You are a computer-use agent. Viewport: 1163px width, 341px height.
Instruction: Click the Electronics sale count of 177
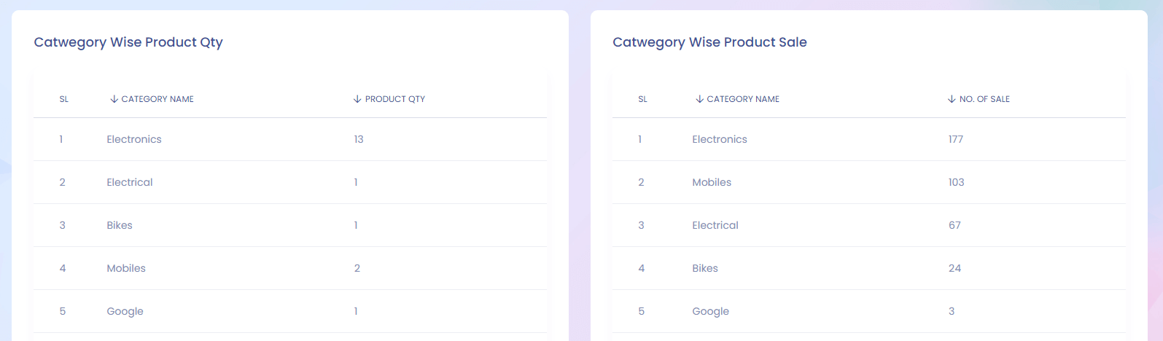pos(956,139)
